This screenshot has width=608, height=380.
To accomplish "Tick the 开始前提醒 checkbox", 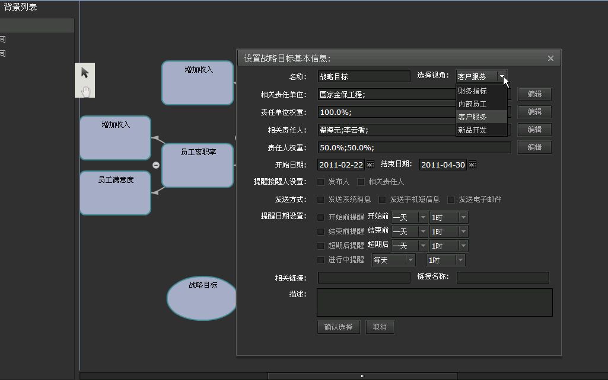I will 321,217.
